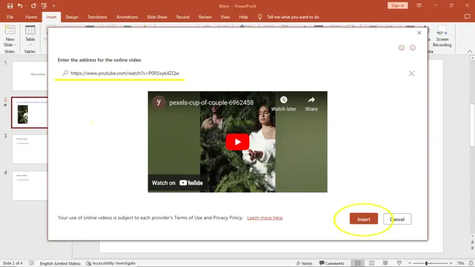Click the happy face feedback icon

tap(401, 48)
